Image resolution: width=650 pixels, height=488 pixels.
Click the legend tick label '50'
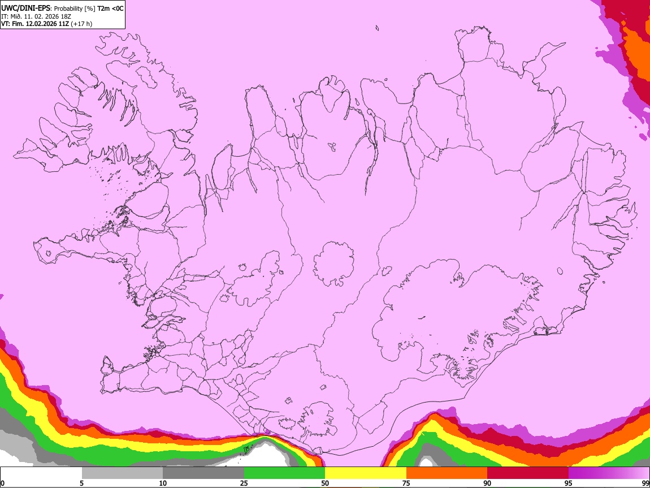click(x=325, y=483)
